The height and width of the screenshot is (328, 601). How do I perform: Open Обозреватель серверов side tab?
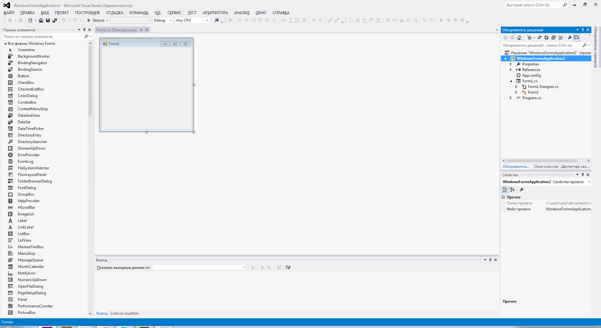(596, 47)
